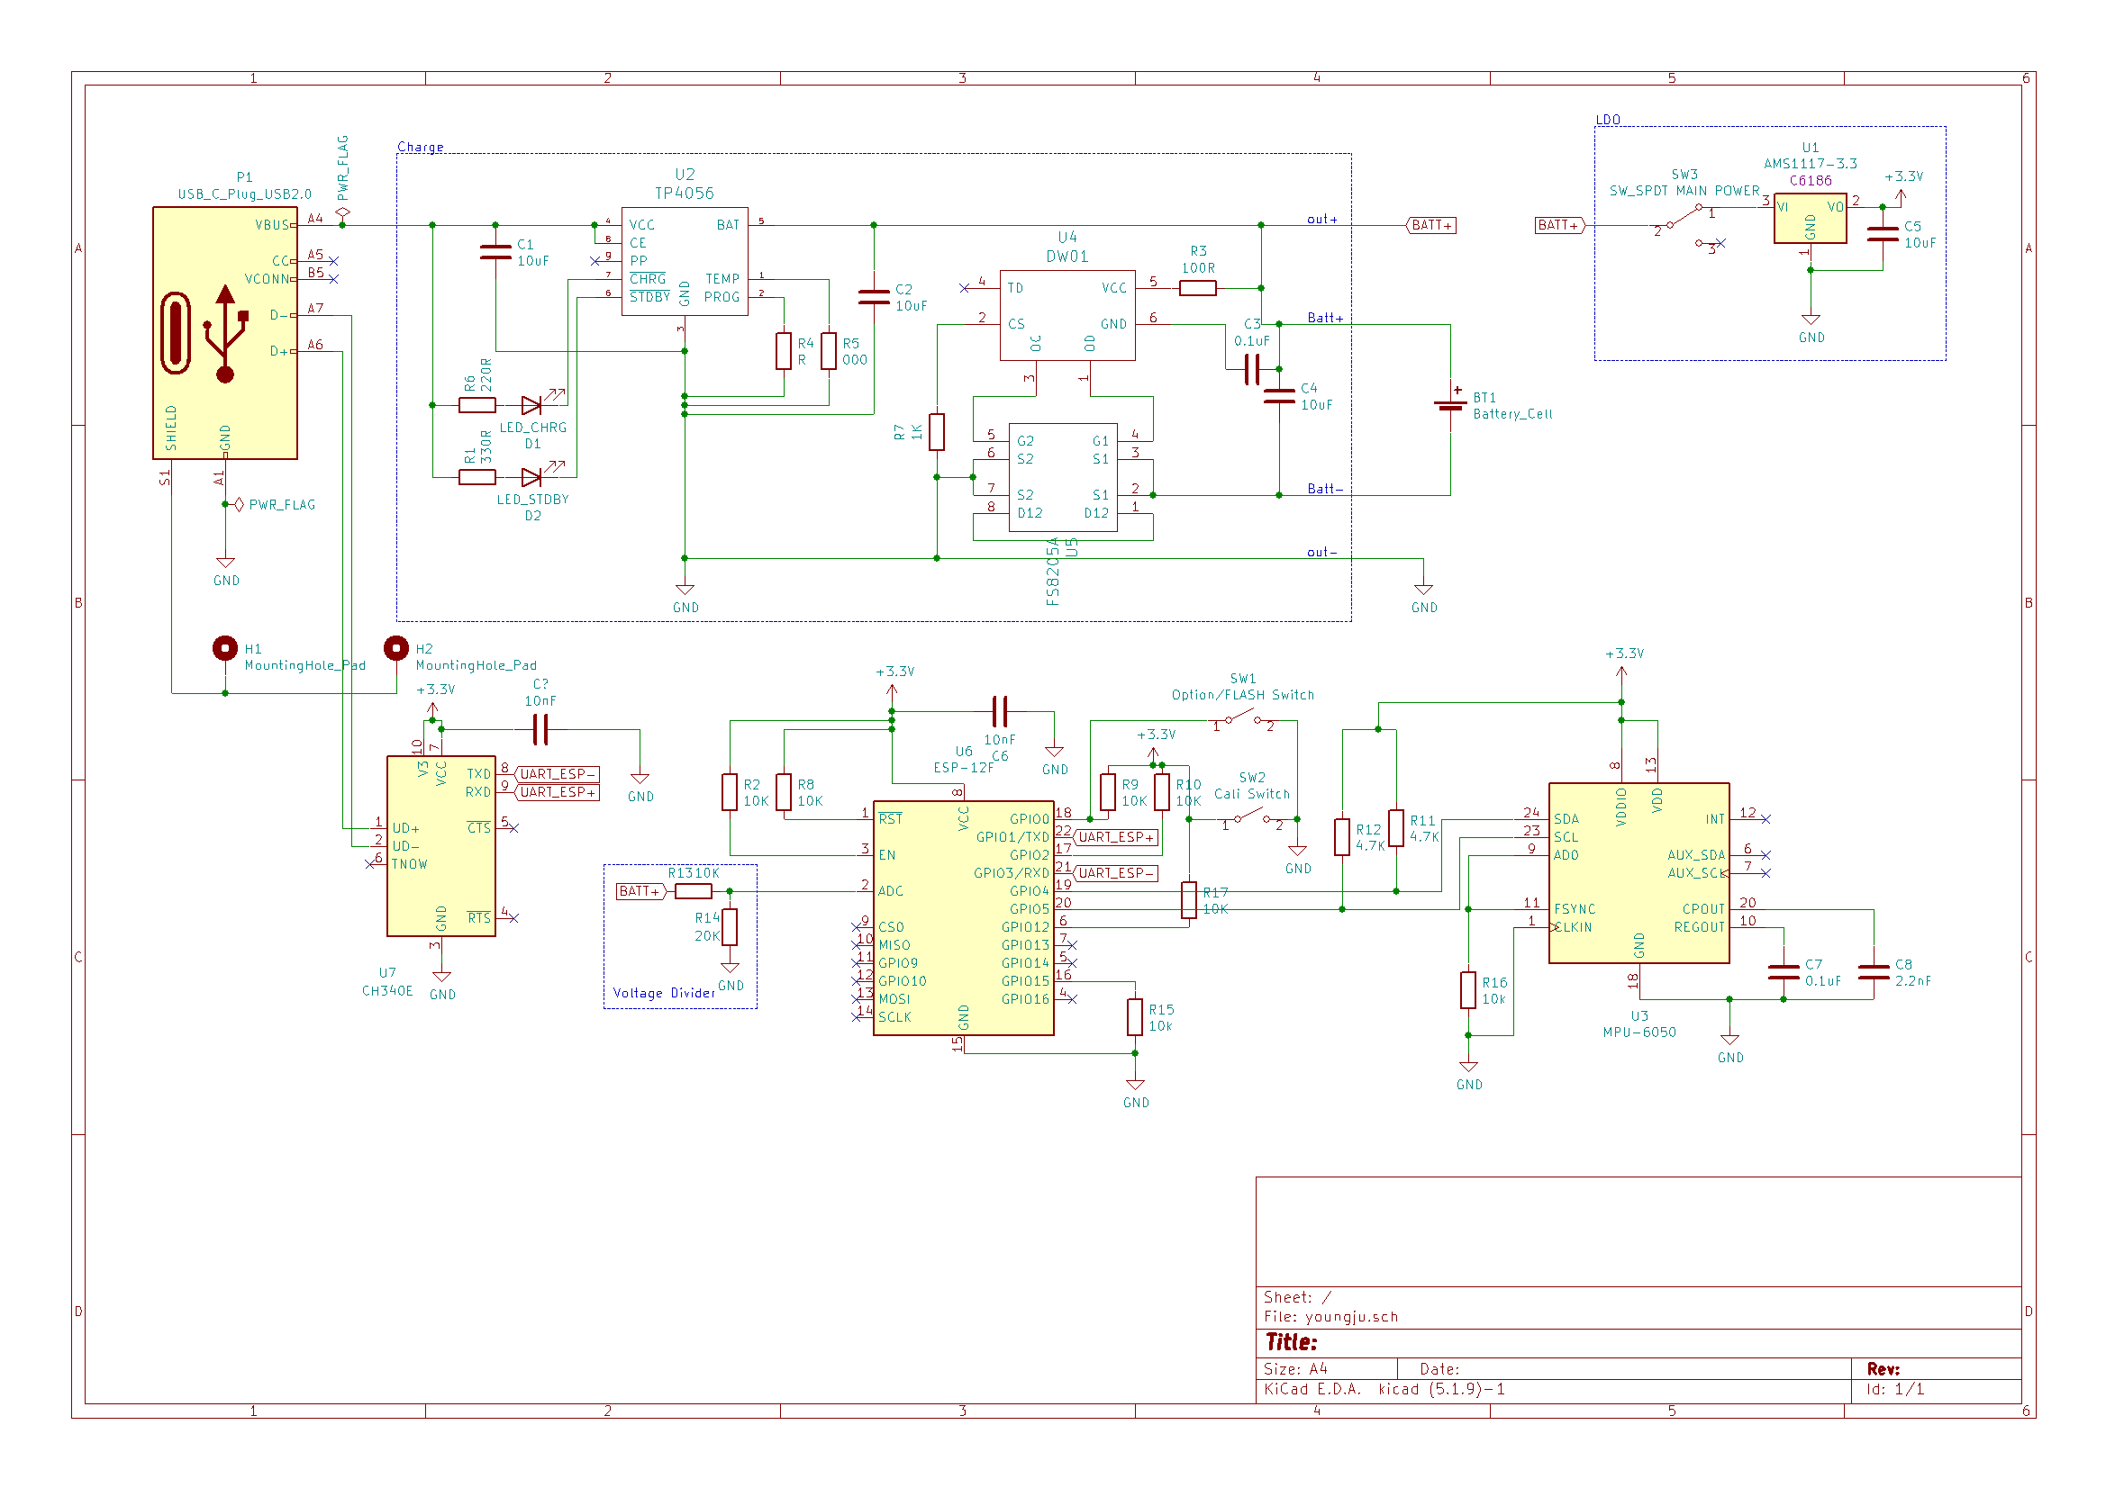The width and height of the screenshot is (2106, 1488).
Task: Click the Voltage Divider box label
Action: click(663, 993)
